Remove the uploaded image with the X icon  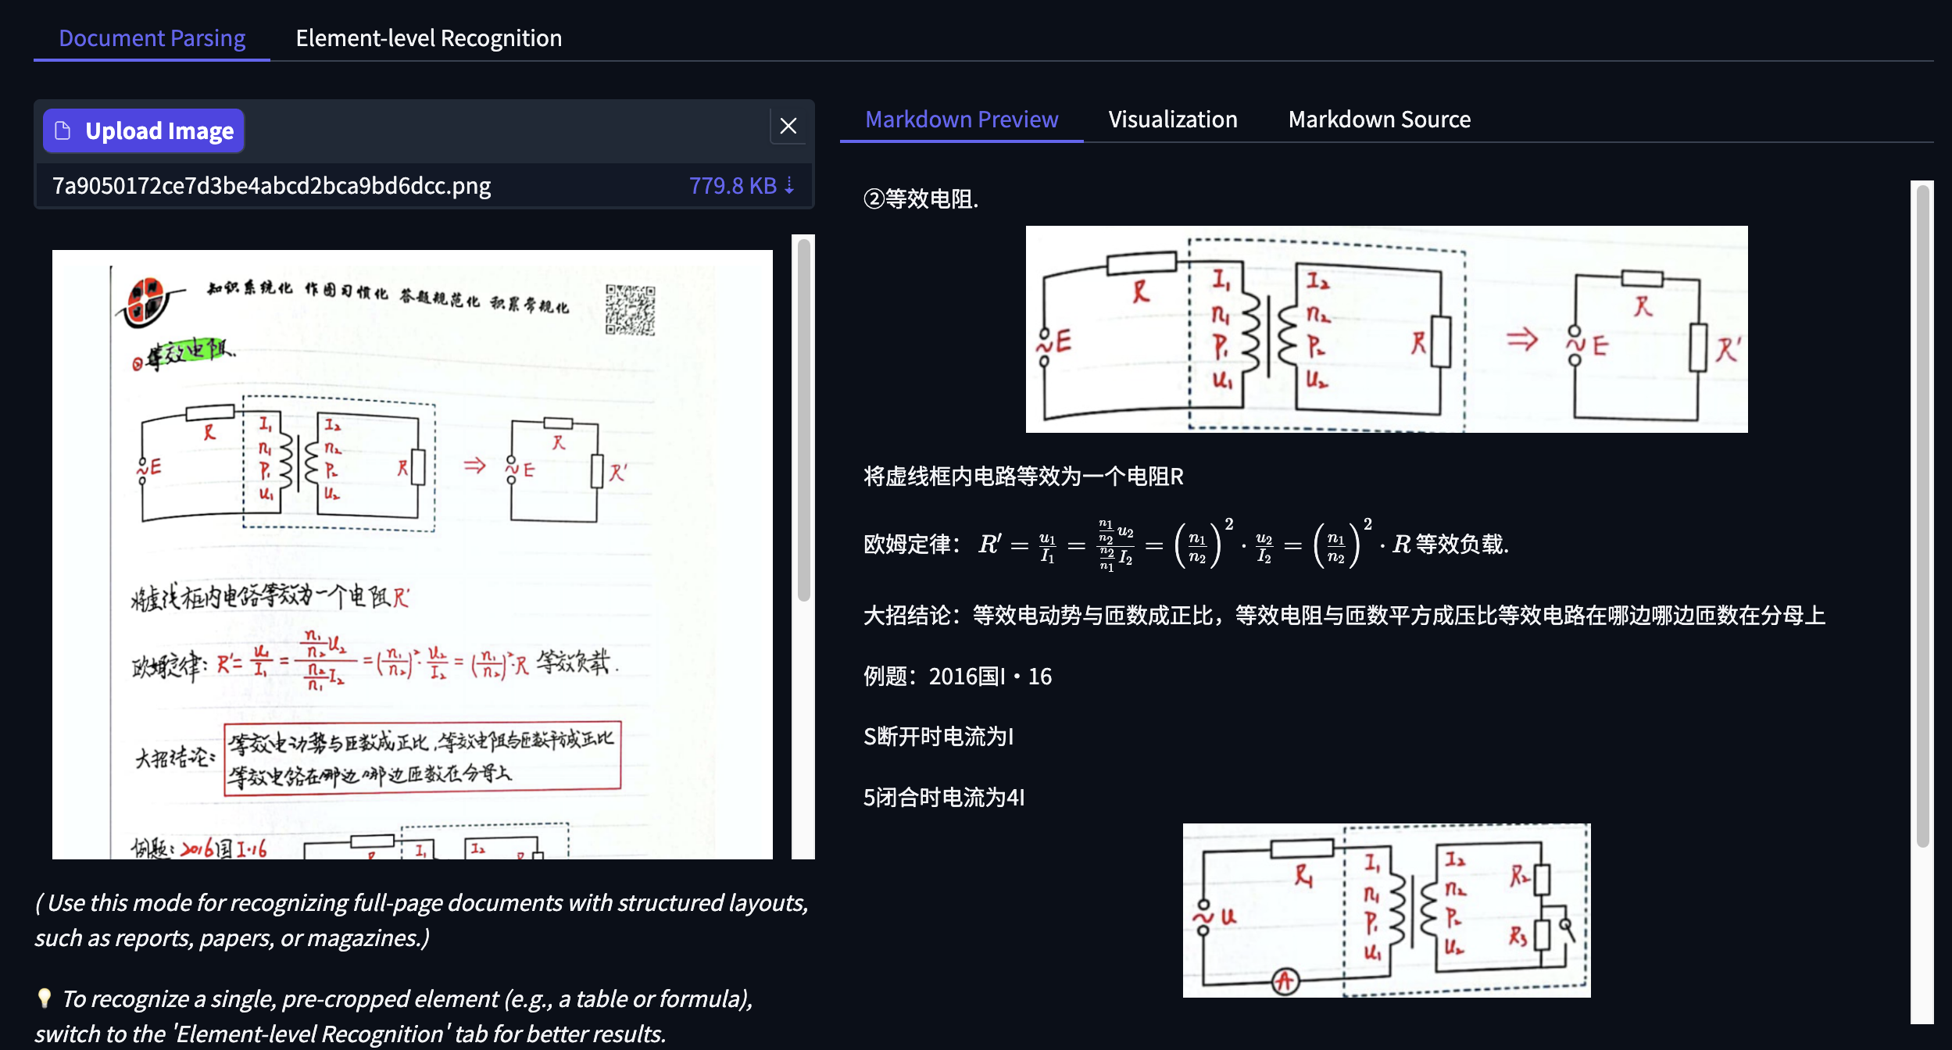pos(788,126)
